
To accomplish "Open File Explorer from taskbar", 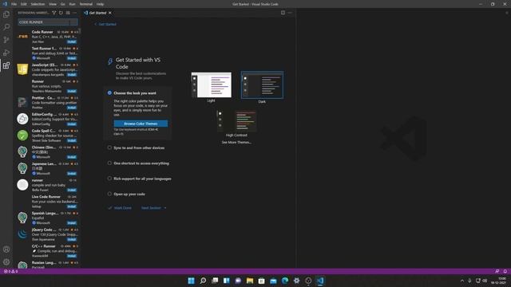I will click(x=250, y=281).
